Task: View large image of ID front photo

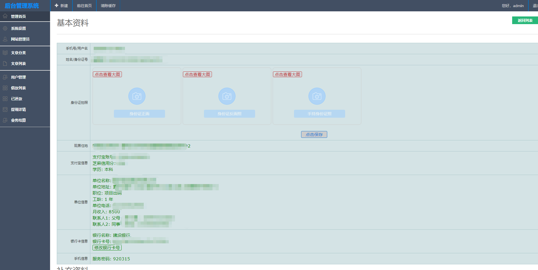Action: pyautogui.click(x=107, y=74)
